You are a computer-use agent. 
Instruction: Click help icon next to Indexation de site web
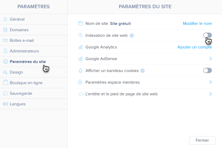pyautogui.click(x=132, y=35)
